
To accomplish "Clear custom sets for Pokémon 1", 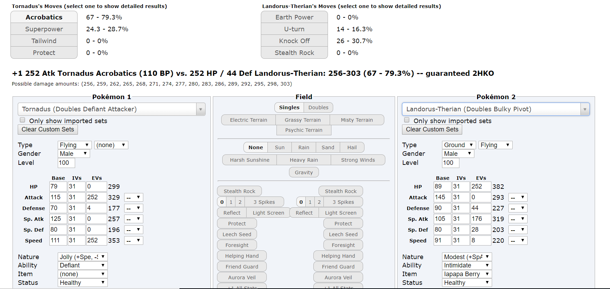I will (48, 129).
